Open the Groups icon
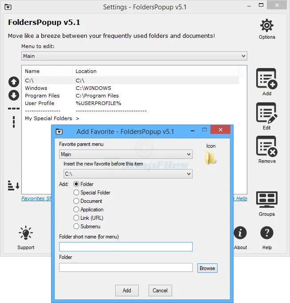 pos(267,199)
